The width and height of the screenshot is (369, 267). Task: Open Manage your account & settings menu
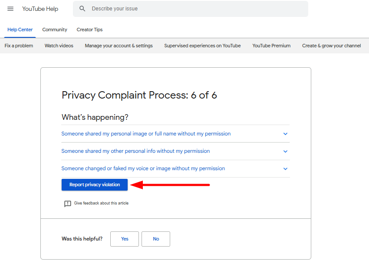[119, 46]
